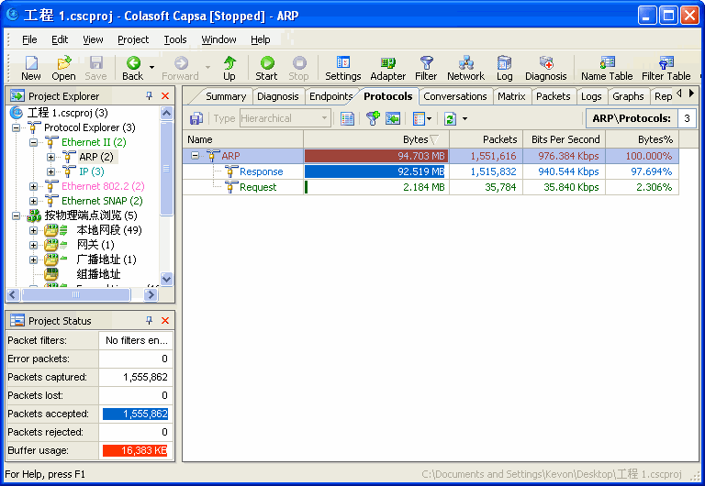Viewport: 705px width, 486px height.
Task: Click the save/export icon in Protocols toolbar
Action: (196, 118)
